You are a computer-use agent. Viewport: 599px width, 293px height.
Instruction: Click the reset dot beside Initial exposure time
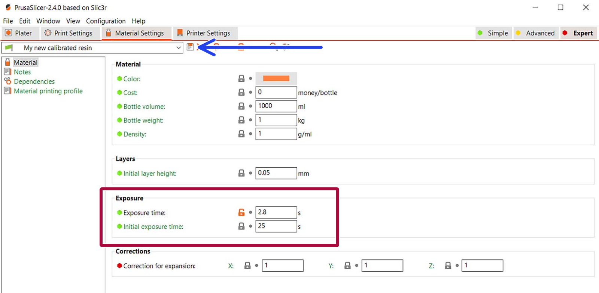(x=250, y=226)
